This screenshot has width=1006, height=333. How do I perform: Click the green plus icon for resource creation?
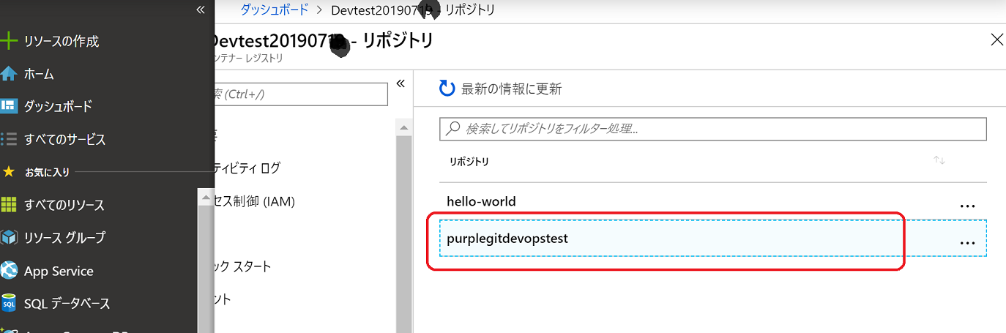pyautogui.click(x=9, y=41)
